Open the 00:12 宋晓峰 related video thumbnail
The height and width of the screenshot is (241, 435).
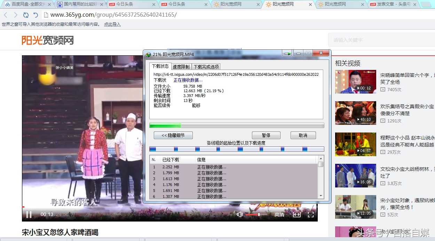[x=356, y=82]
